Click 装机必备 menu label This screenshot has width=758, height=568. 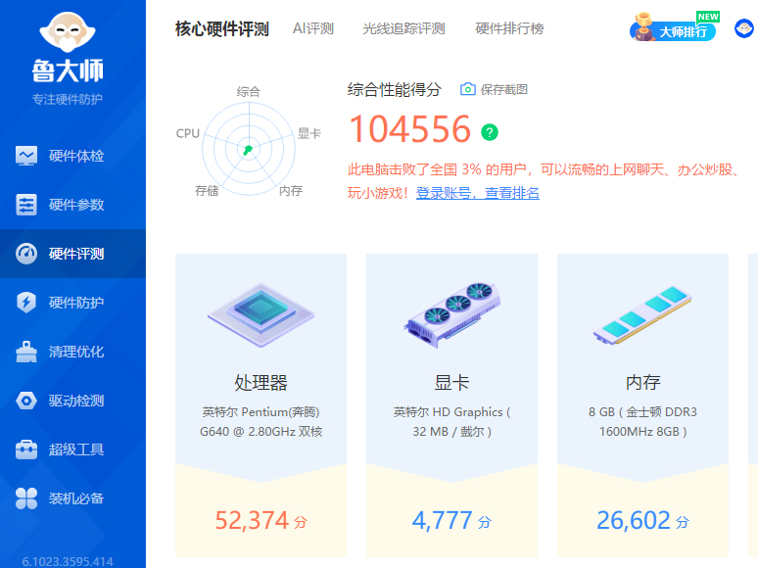pyautogui.click(x=76, y=498)
